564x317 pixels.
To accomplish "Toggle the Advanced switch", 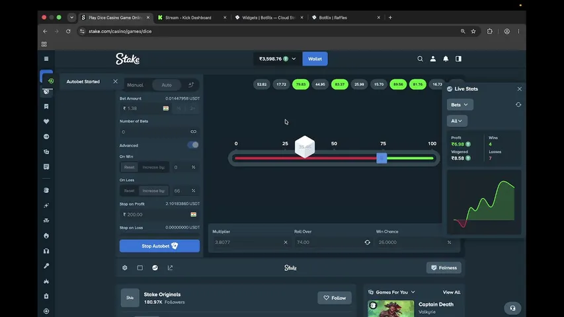I will click(x=193, y=145).
